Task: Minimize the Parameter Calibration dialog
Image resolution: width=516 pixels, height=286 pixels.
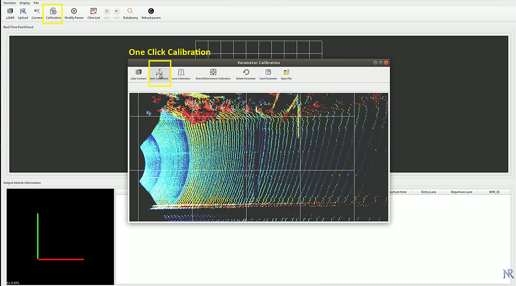Action: (x=375, y=63)
